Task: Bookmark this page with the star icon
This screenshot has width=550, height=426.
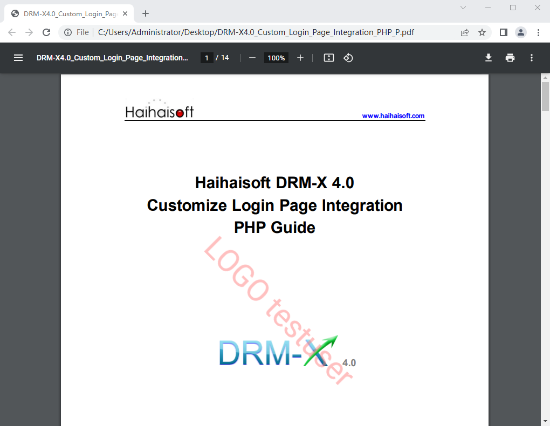Action: 482,32
